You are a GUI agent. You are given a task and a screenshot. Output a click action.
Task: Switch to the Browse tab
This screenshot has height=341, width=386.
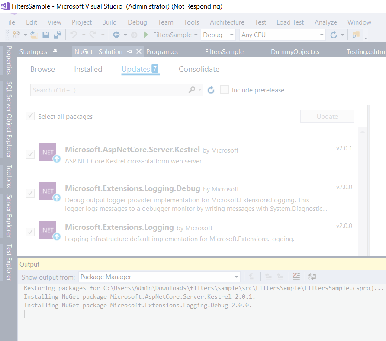42,69
